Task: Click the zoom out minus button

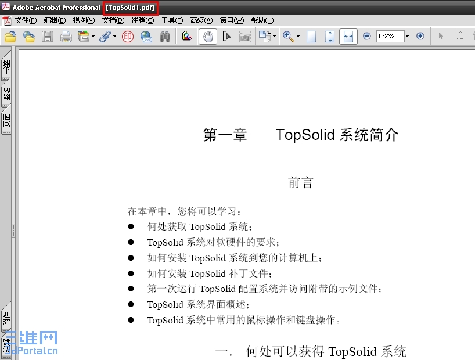Action: 367,37
